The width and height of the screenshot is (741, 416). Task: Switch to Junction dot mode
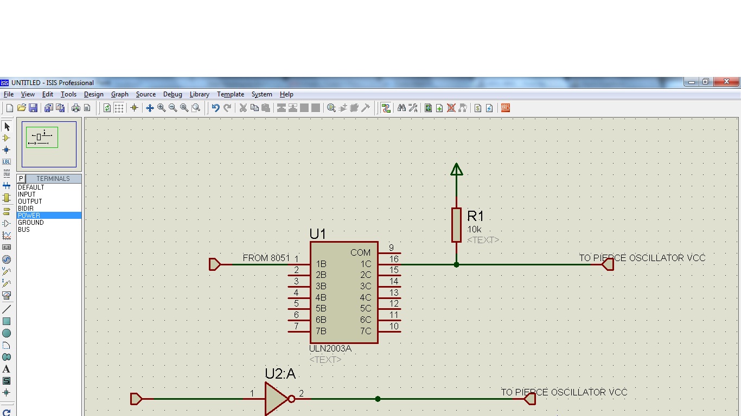pyautogui.click(x=7, y=150)
